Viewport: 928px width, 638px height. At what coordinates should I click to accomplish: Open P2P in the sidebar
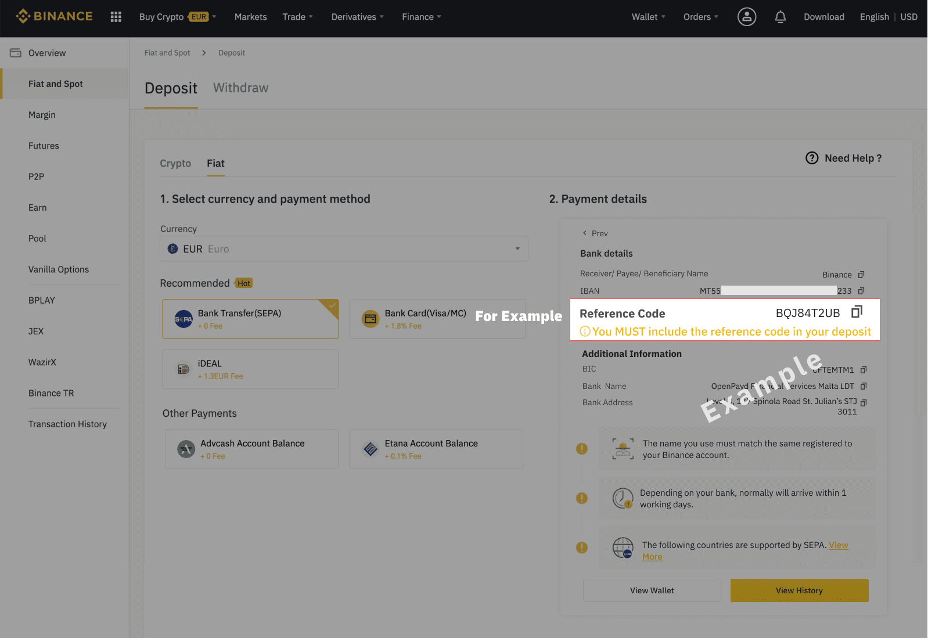click(36, 176)
